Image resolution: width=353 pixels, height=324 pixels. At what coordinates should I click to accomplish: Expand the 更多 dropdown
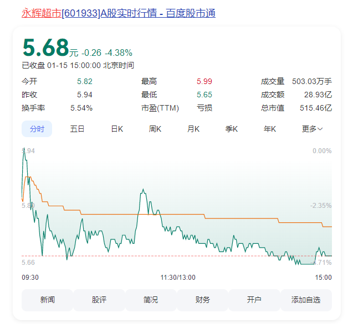(312, 129)
